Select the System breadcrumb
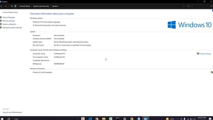The width and height of the screenshot is (213, 120). coord(55,6)
